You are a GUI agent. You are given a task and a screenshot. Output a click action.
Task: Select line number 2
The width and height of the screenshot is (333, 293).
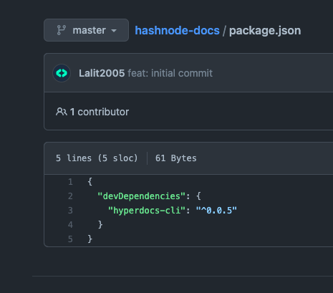(70, 196)
